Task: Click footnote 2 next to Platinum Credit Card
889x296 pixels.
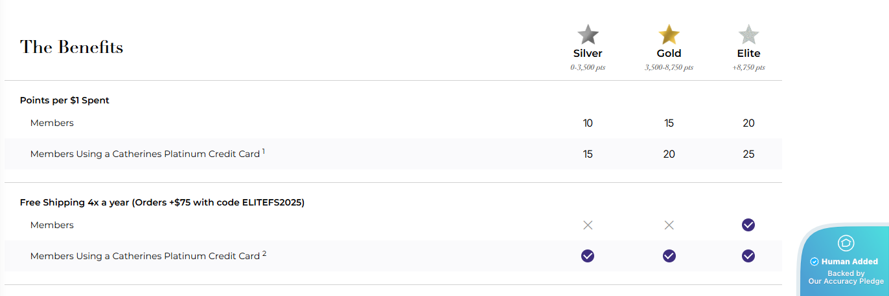Action: click(264, 254)
